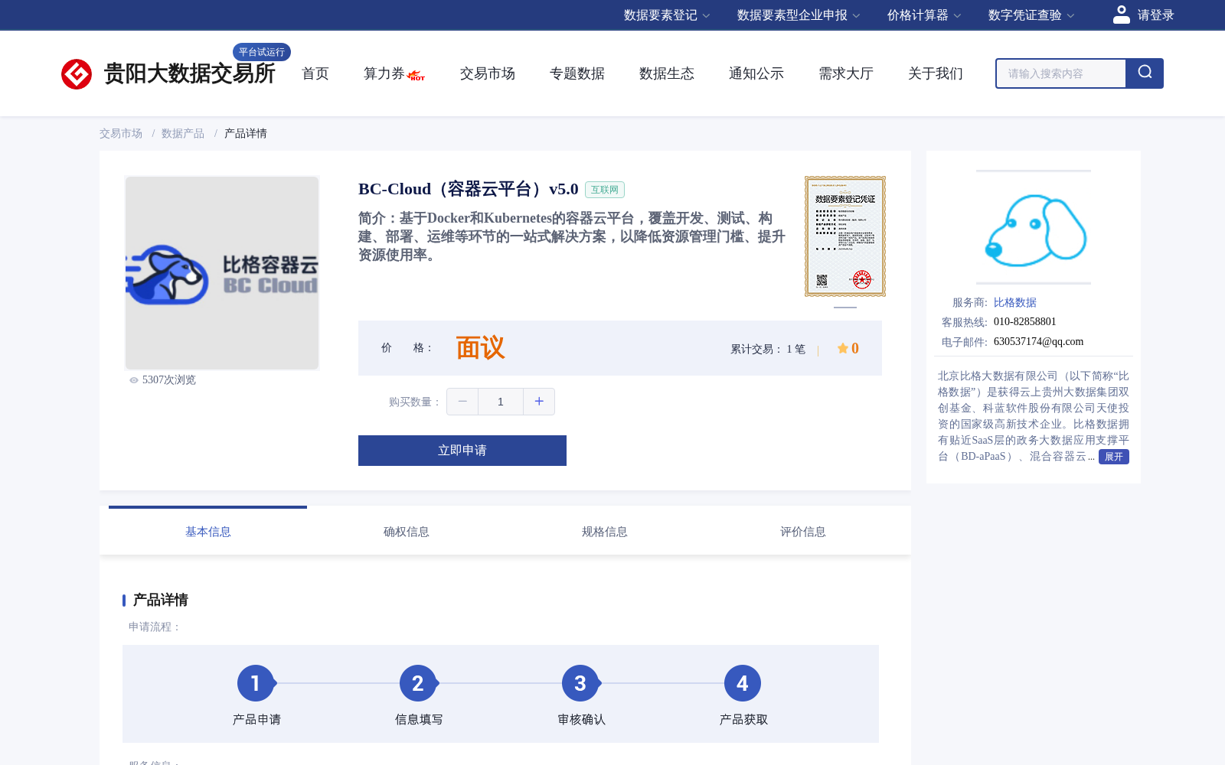This screenshot has width=1225, height=765.
Task: Open 数据生态 navigation menu
Action: point(667,73)
